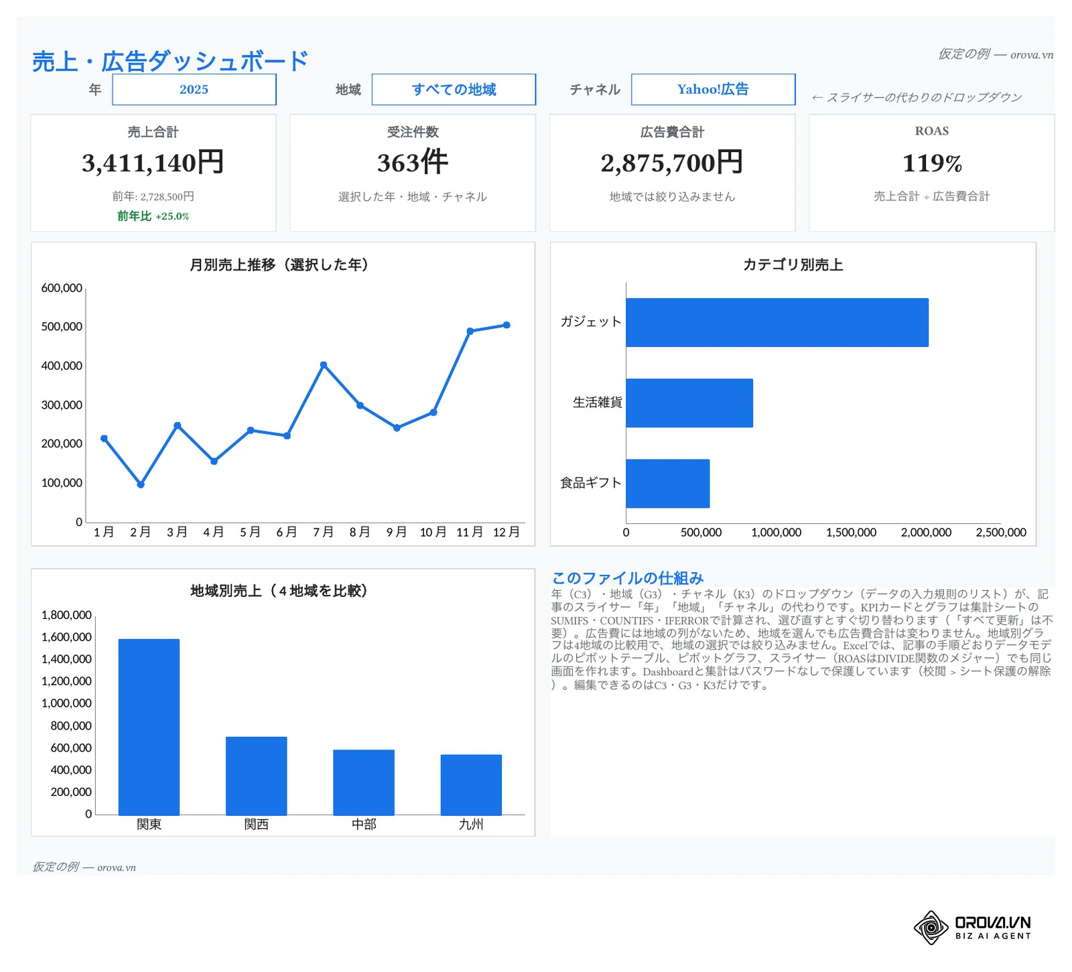Click the 選択した年・地域・チャネル caption

(x=413, y=196)
